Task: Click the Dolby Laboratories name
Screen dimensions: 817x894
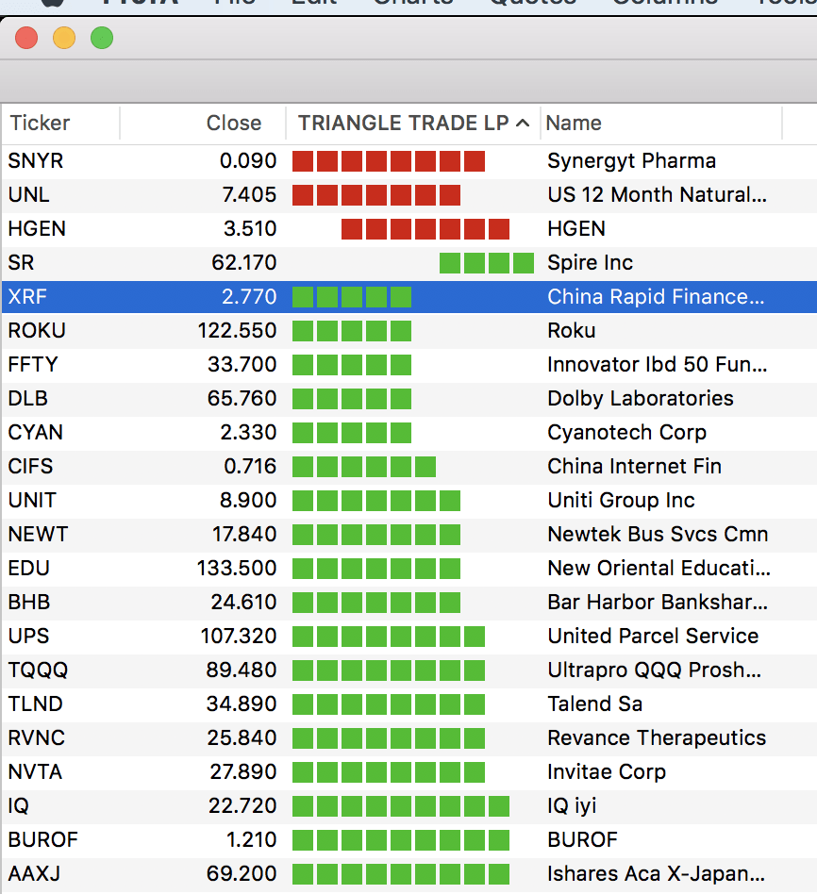Action: (641, 399)
